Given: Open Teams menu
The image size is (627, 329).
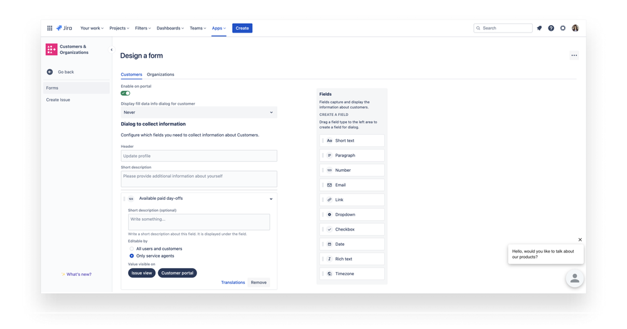Looking at the screenshot, I should [198, 28].
